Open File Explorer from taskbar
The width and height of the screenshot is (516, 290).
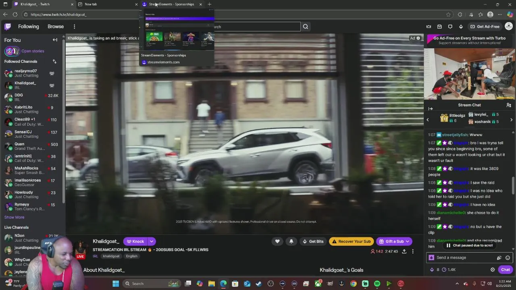[x=212, y=284]
